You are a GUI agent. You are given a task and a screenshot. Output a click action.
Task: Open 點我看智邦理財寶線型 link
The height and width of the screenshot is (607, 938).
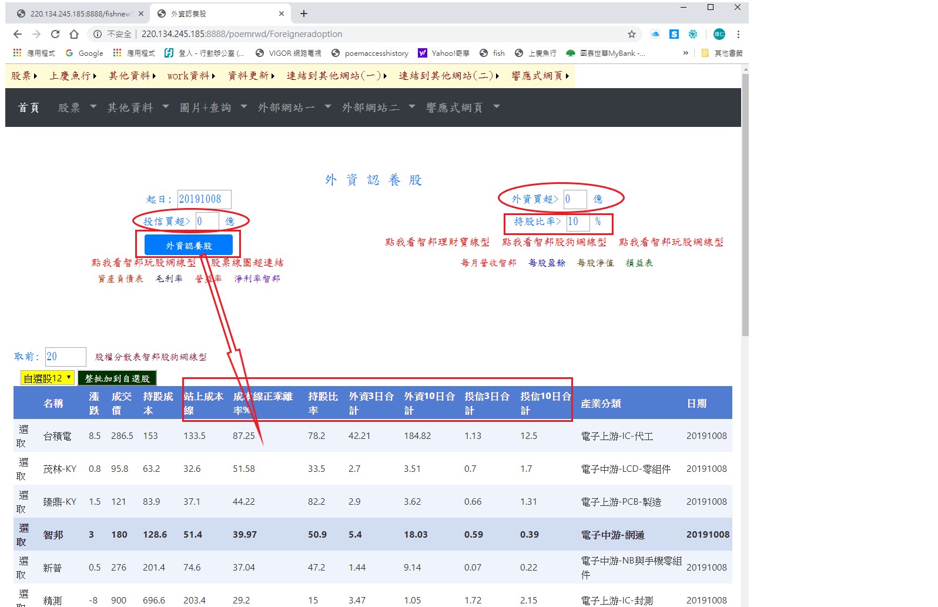[x=437, y=242]
